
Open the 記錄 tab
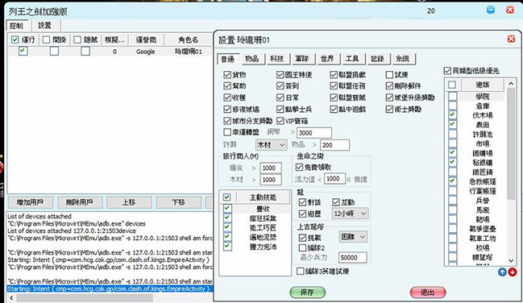[378, 59]
